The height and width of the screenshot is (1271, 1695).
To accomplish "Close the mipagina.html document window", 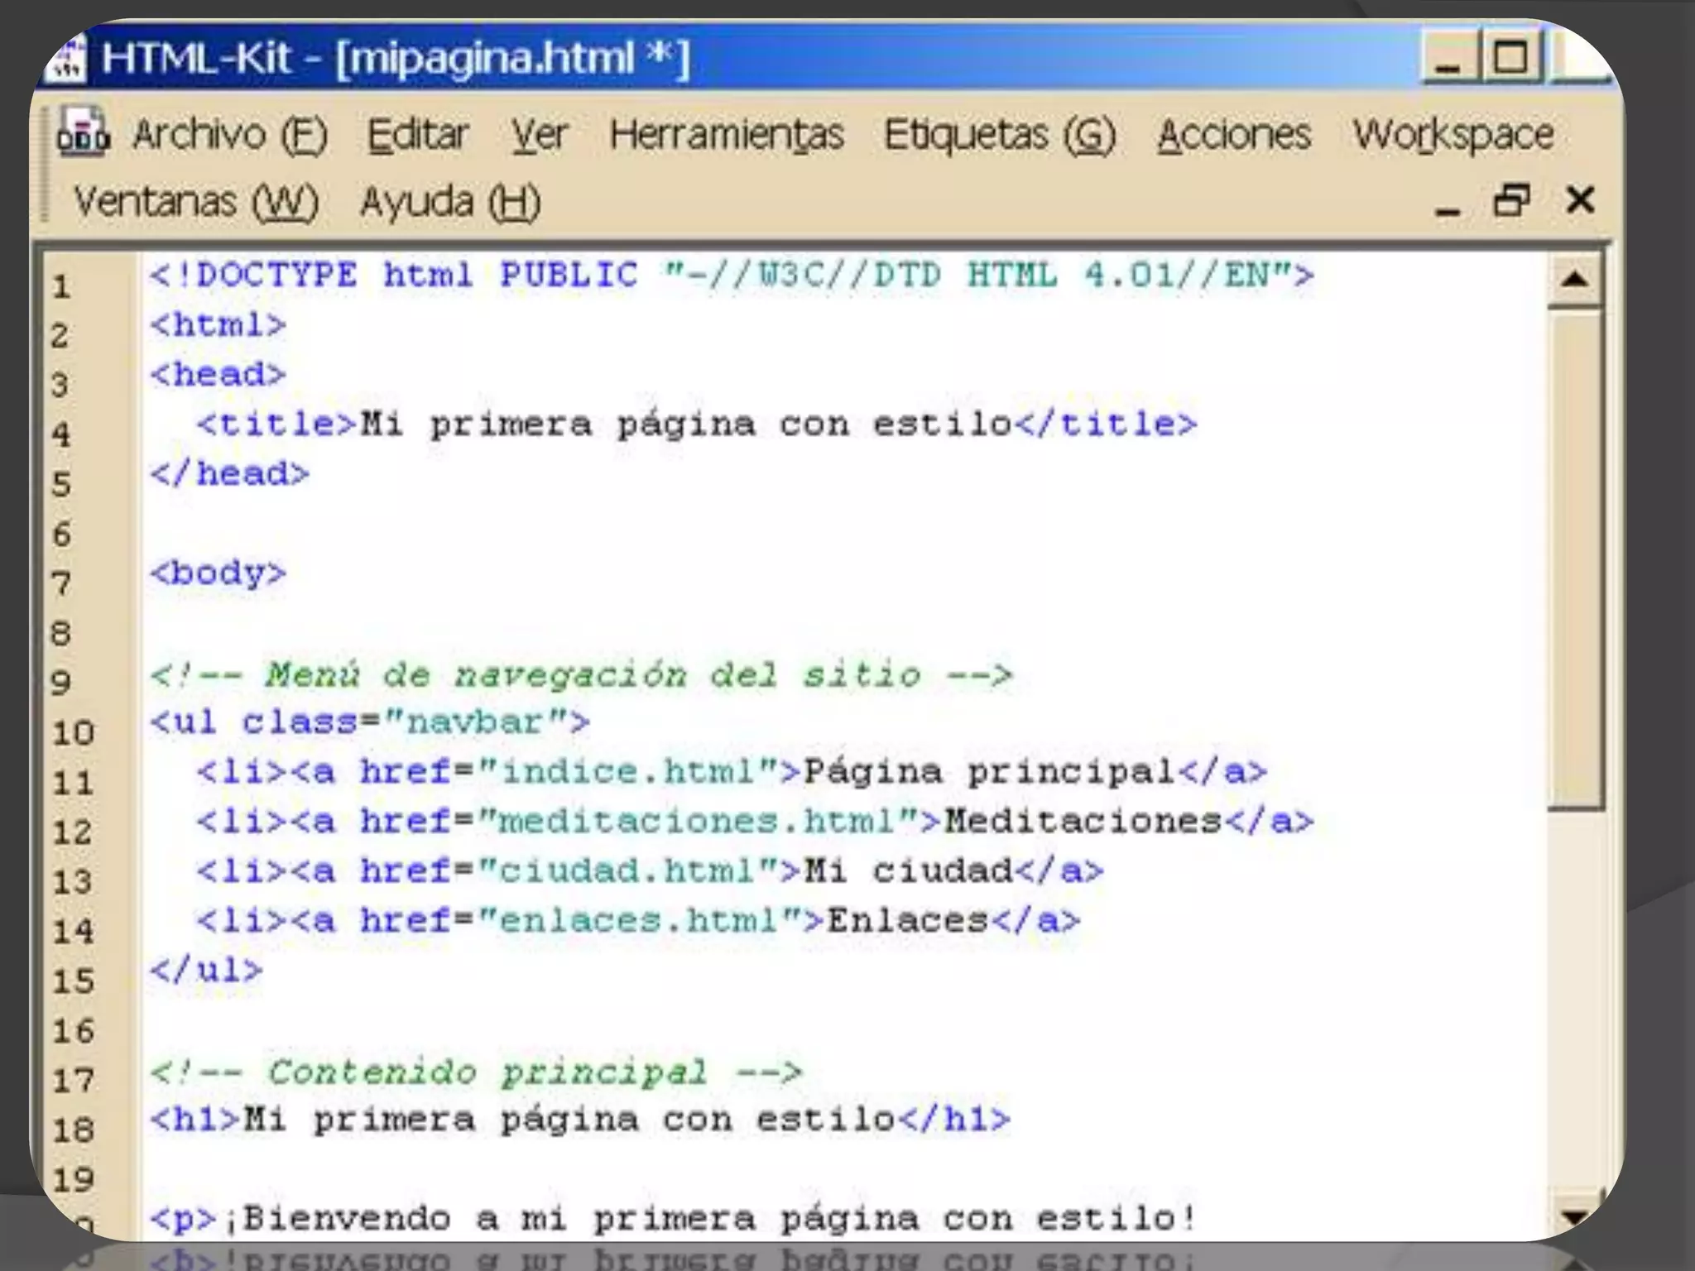I will pos(1580,201).
